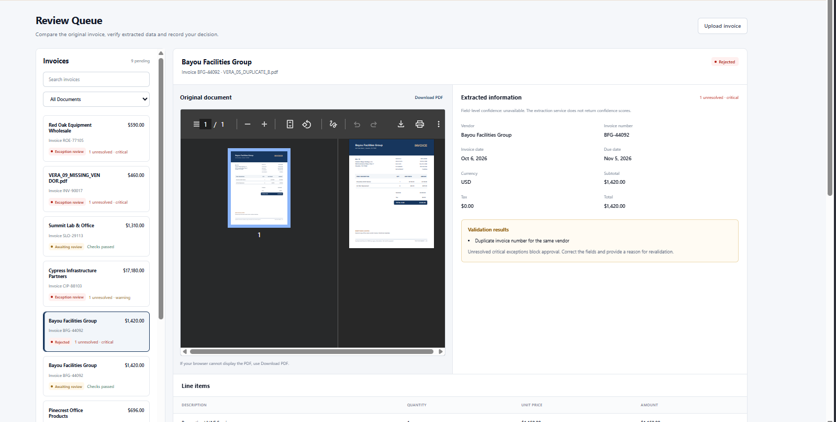This screenshot has width=836, height=422.
Task: Open Red Oak Equipment Wholesale invoice
Action: coord(96,139)
